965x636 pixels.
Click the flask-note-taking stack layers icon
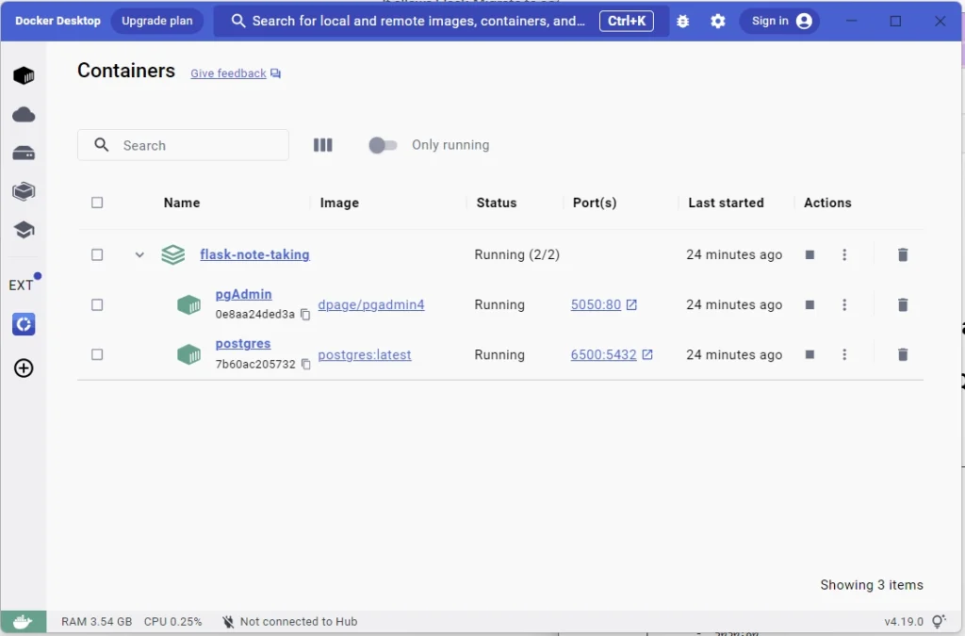click(173, 254)
